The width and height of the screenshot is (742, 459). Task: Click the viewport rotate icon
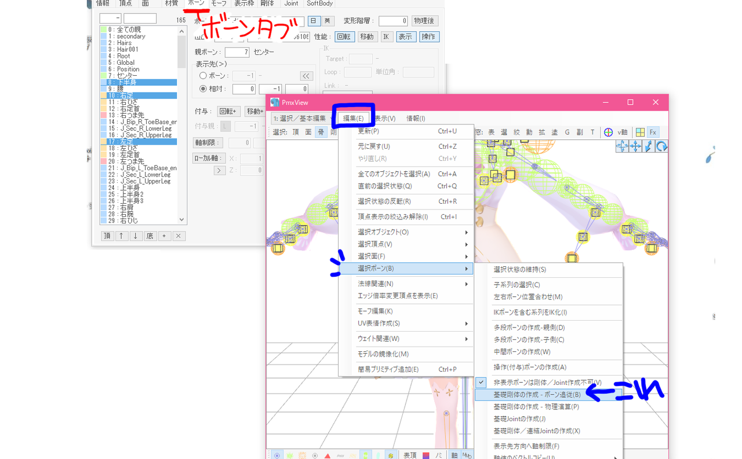tap(661, 146)
